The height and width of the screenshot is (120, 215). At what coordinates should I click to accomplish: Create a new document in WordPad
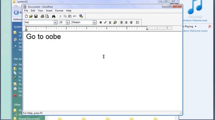click(x=26, y=16)
